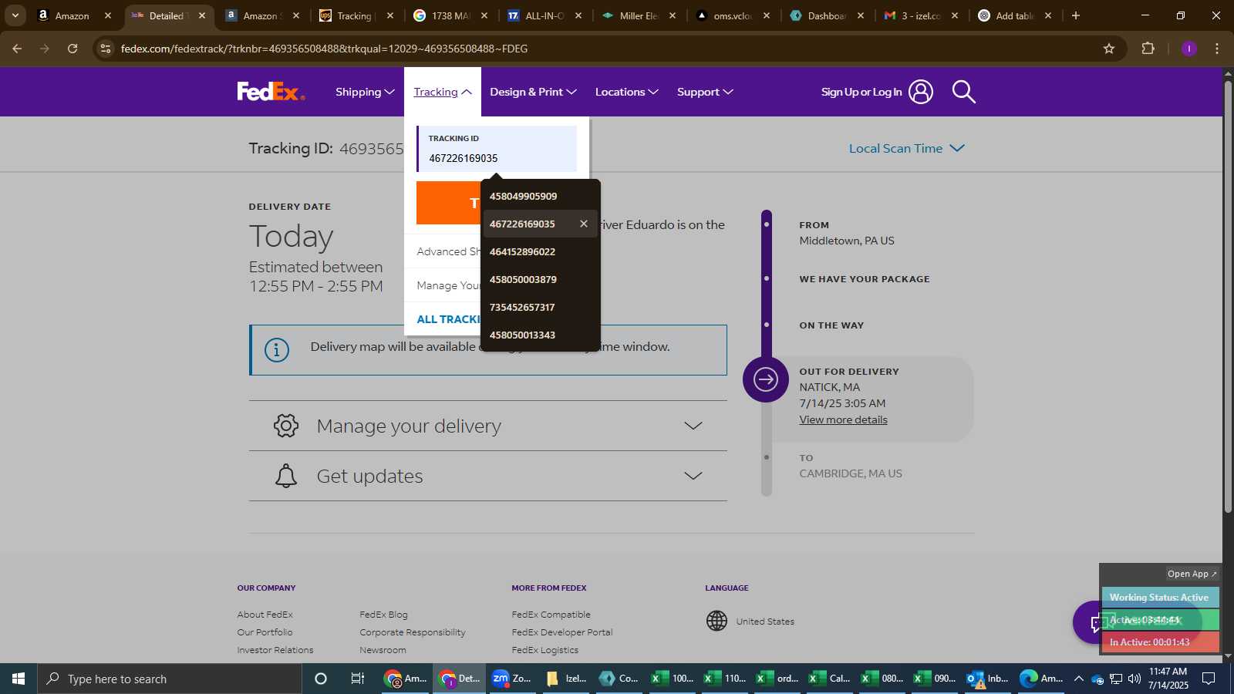This screenshot has height=694, width=1234.
Task: Reload the FedEx tracking page
Action: (72, 49)
